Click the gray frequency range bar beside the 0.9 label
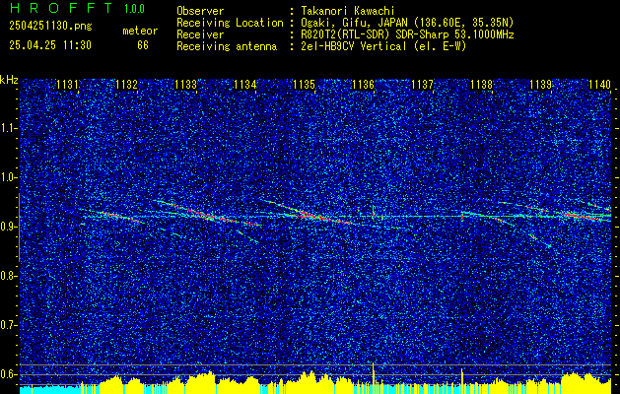The image size is (620, 394). click(x=19, y=228)
